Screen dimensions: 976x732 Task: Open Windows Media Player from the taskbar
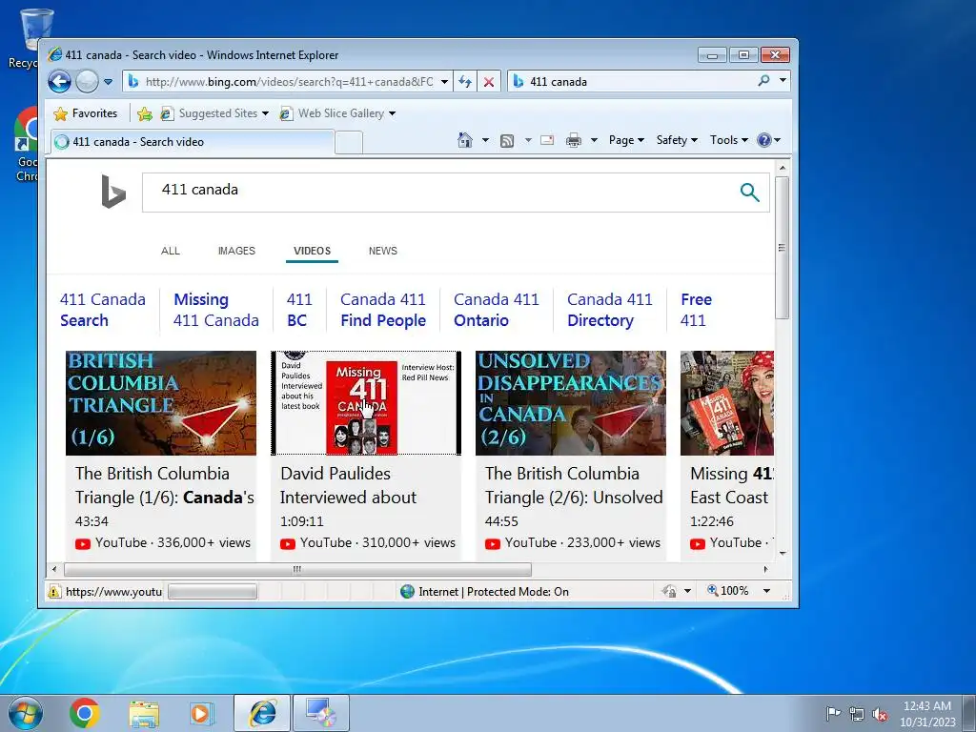pyautogui.click(x=202, y=713)
